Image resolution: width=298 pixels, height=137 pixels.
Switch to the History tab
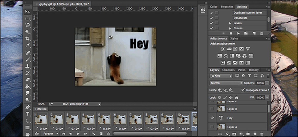click(x=254, y=70)
